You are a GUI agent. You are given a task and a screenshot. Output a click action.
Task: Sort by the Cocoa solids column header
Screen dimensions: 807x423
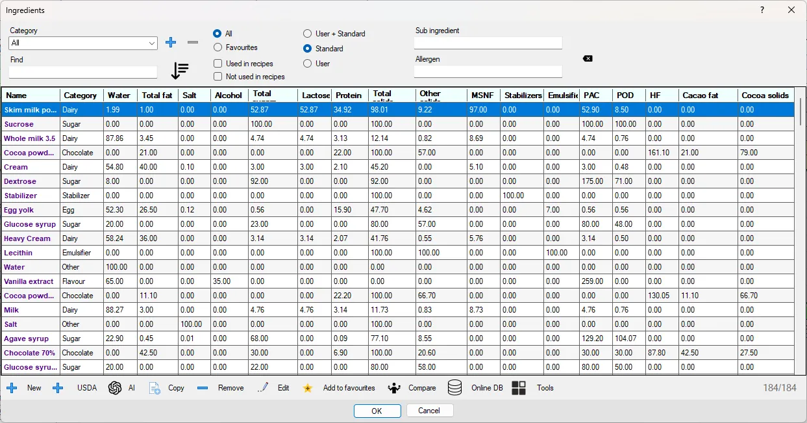pyautogui.click(x=766, y=96)
